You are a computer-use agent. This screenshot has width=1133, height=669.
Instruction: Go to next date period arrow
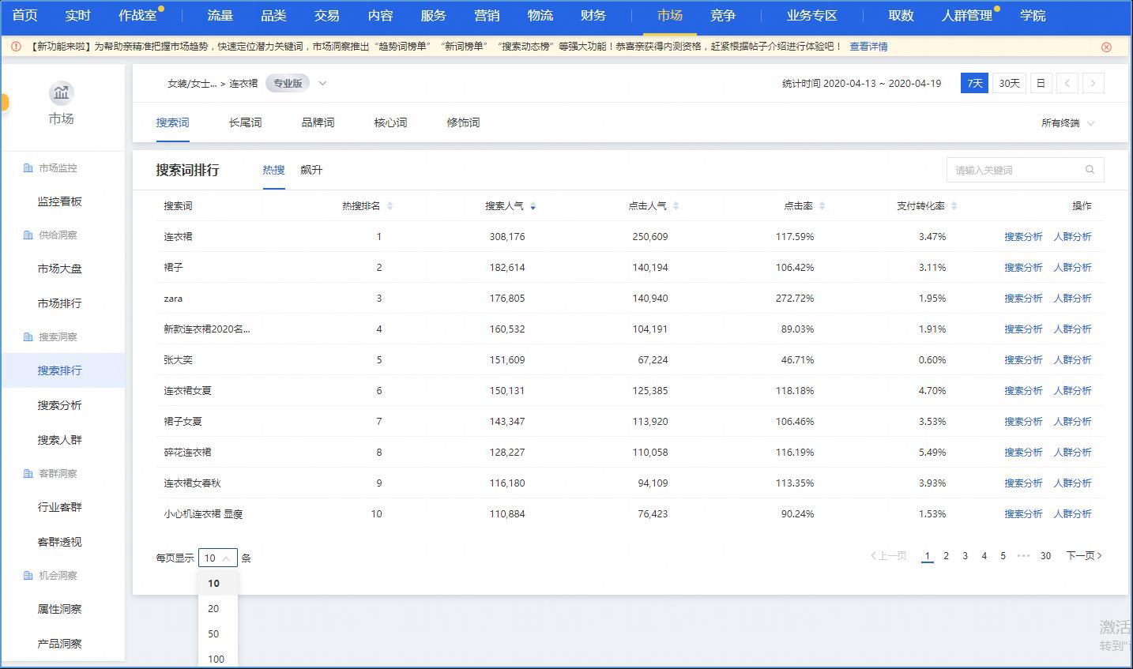(1093, 83)
